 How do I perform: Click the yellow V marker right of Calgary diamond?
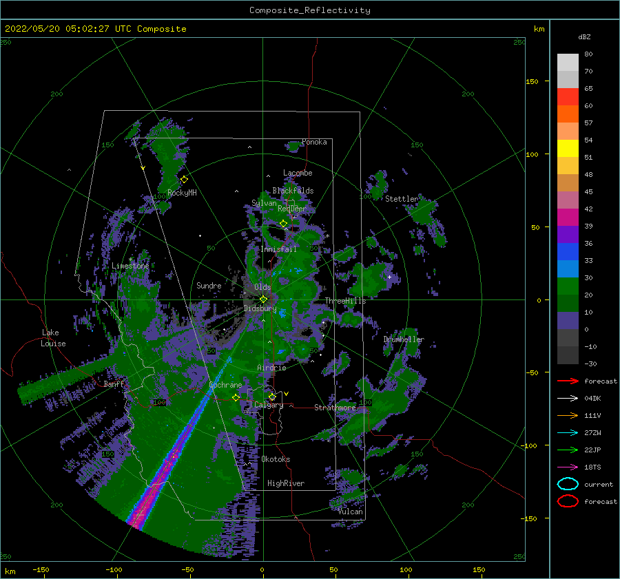[x=286, y=394]
